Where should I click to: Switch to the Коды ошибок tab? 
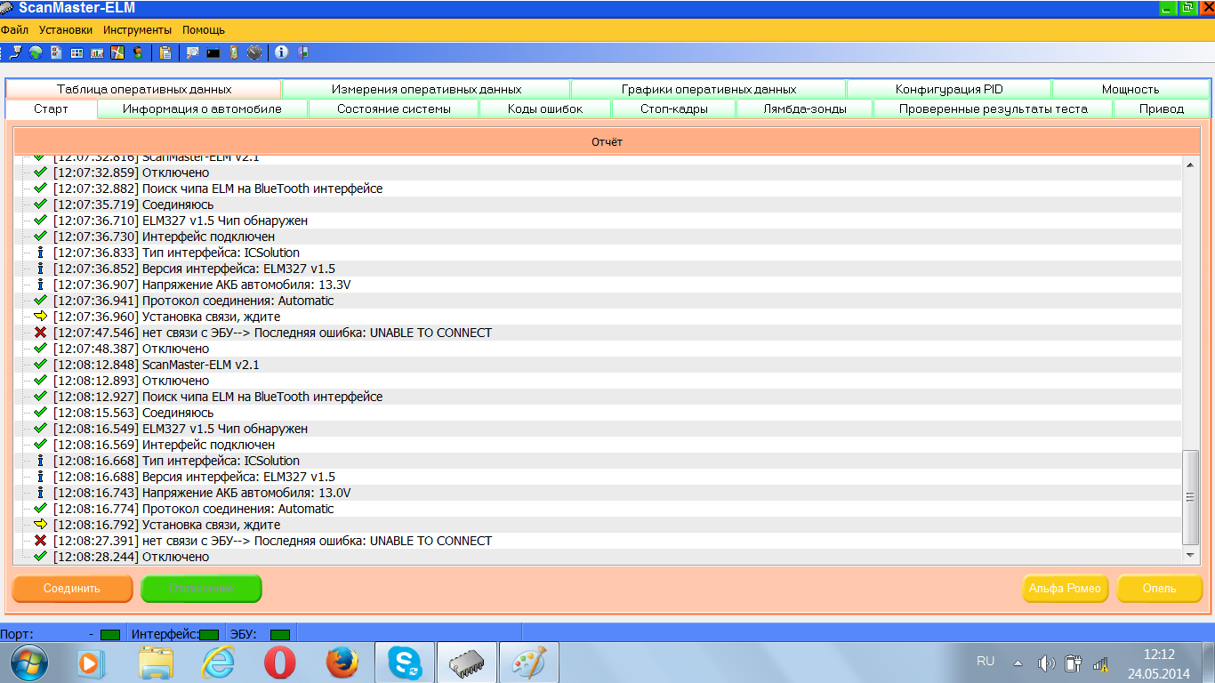545,108
